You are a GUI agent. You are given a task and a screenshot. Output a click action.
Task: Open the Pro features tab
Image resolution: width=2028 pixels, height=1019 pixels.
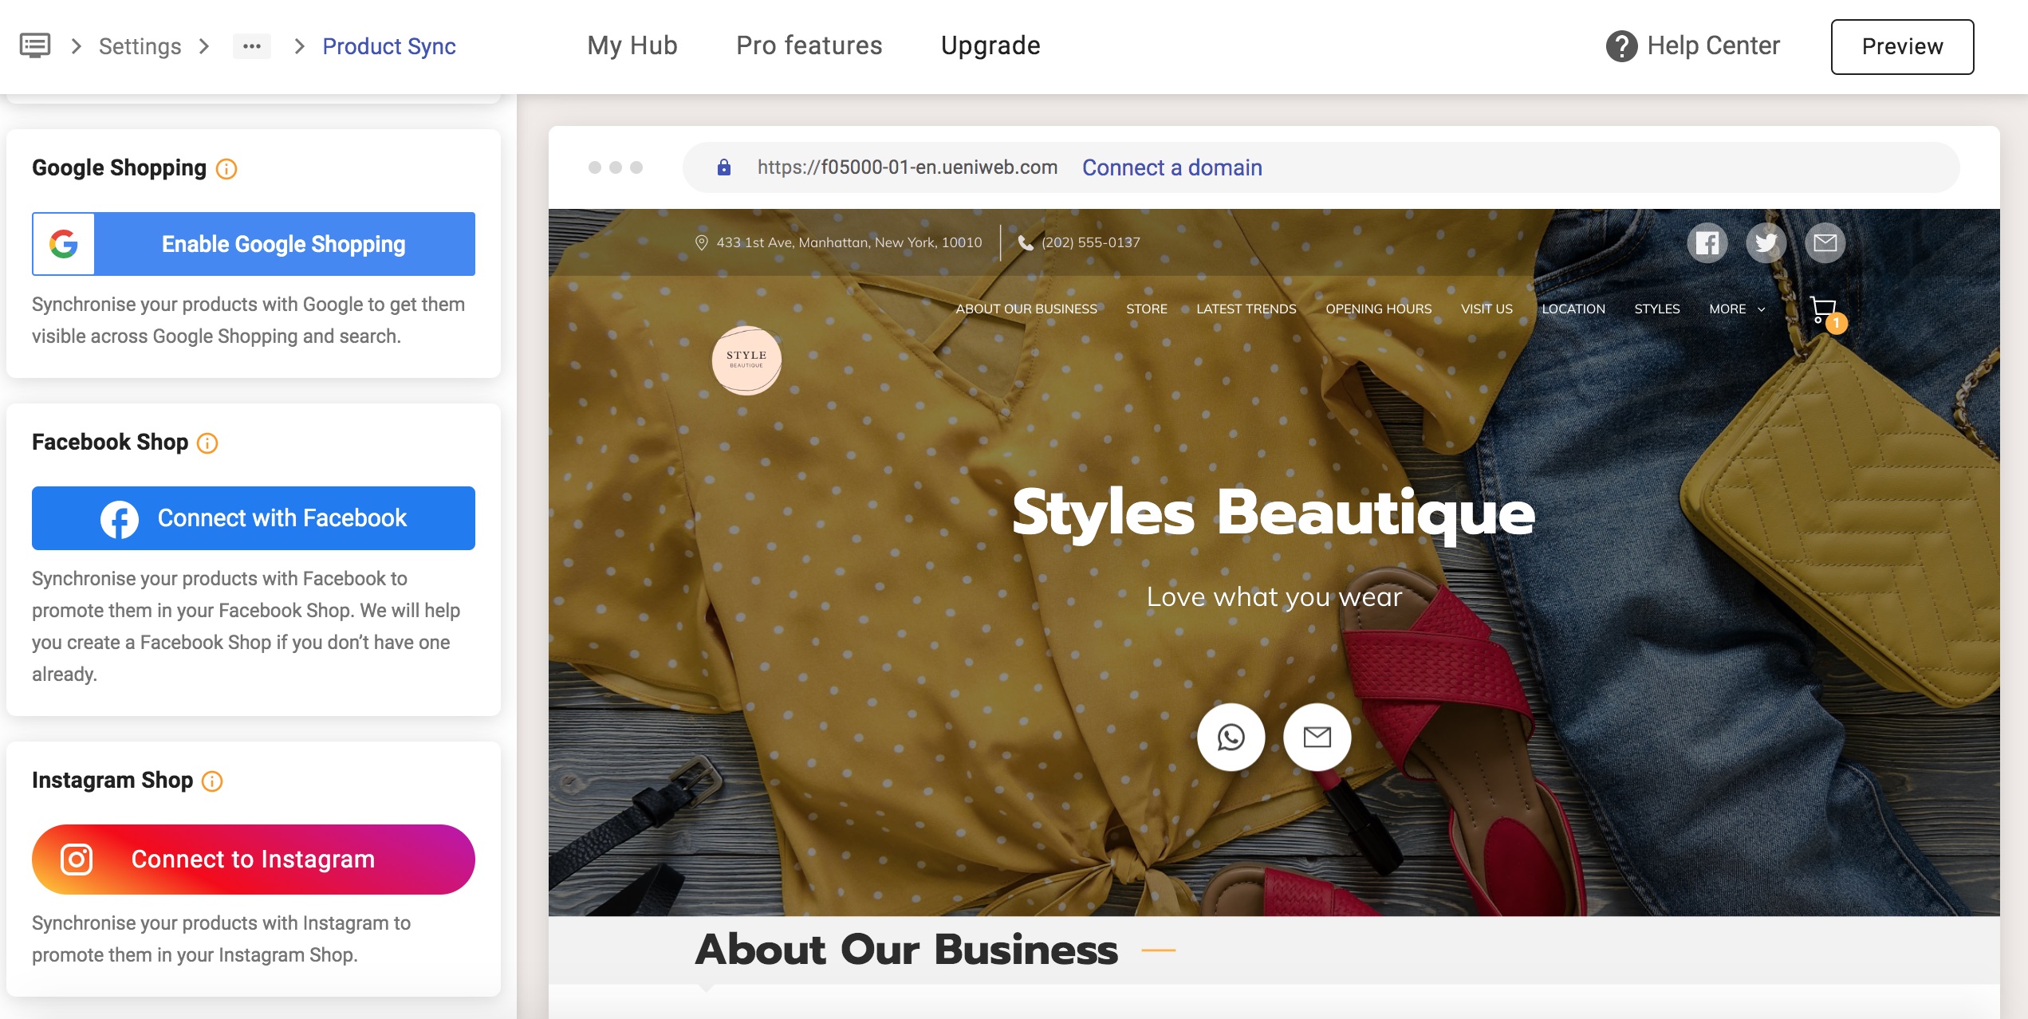809,45
